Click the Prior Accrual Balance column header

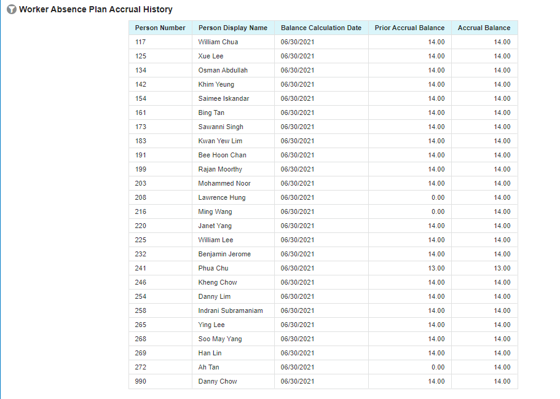[x=409, y=28]
